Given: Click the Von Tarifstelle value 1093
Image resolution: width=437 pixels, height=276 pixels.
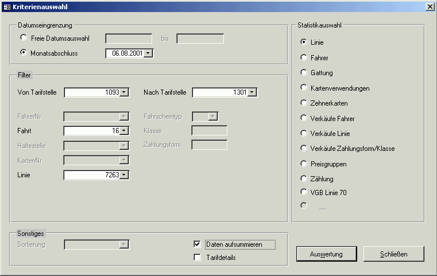Looking at the screenshot, I should tap(112, 92).
